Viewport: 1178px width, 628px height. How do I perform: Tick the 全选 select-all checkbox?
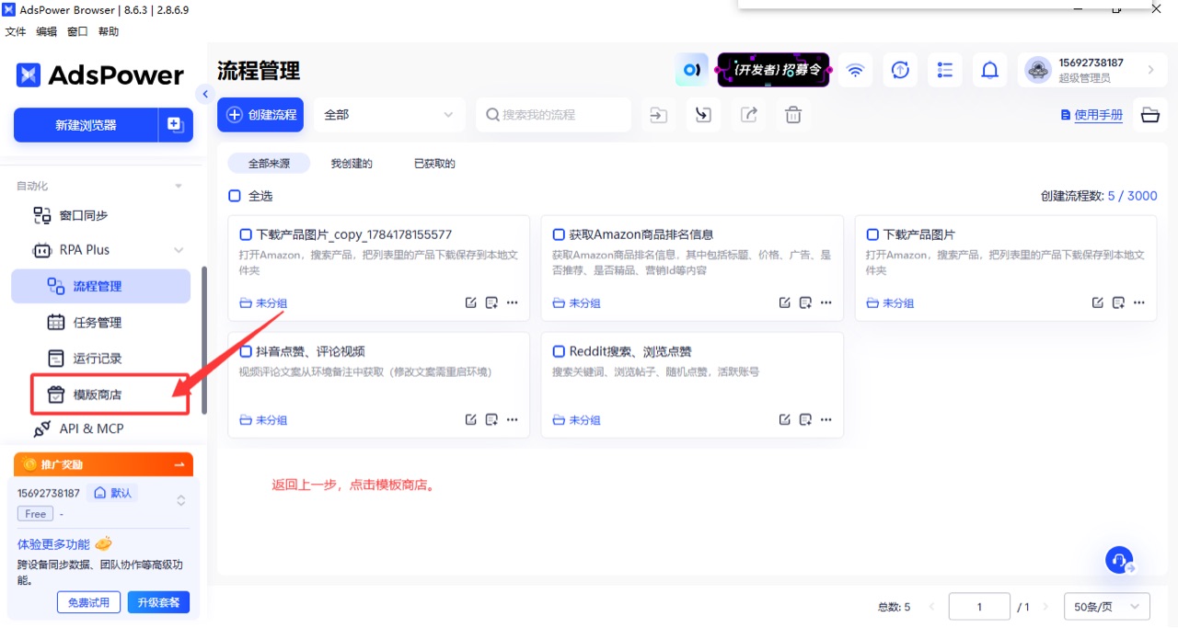[235, 196]
